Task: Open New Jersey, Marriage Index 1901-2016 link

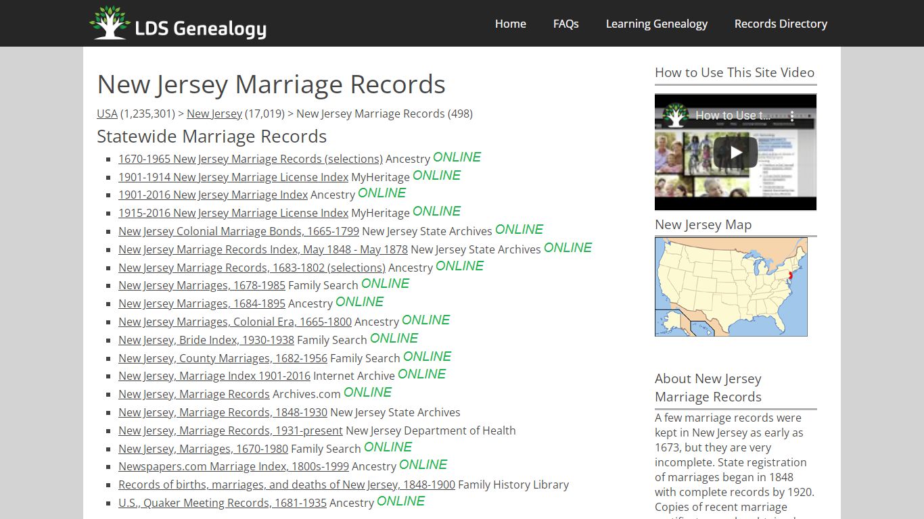Action: [x=214, y=376]
